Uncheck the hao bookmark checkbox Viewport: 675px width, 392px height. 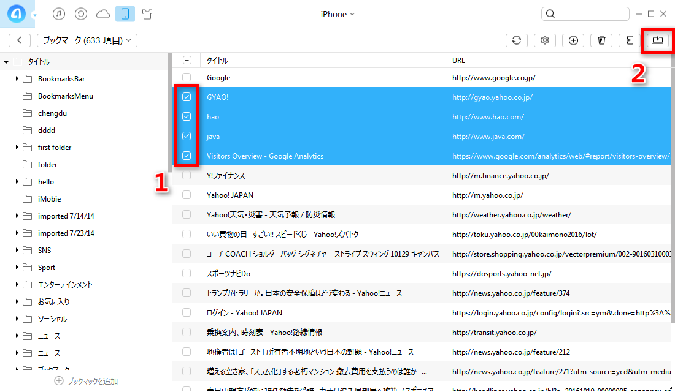pyautogui.click(x=187, y=116)
